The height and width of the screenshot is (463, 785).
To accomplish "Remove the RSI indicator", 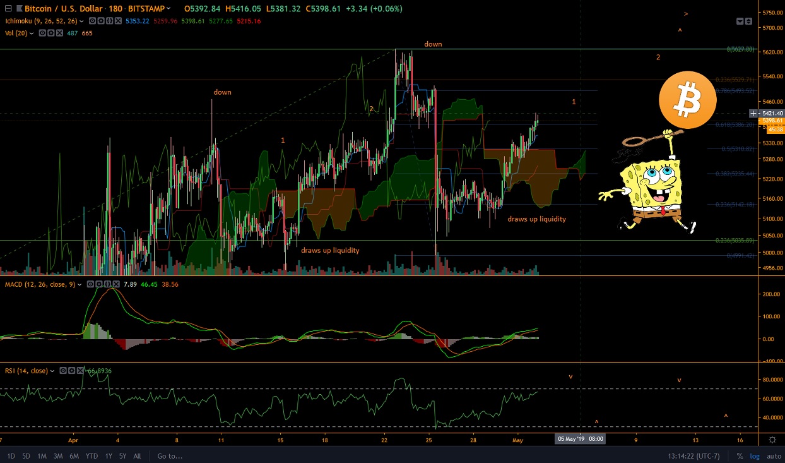I will [x=80, y=371].
